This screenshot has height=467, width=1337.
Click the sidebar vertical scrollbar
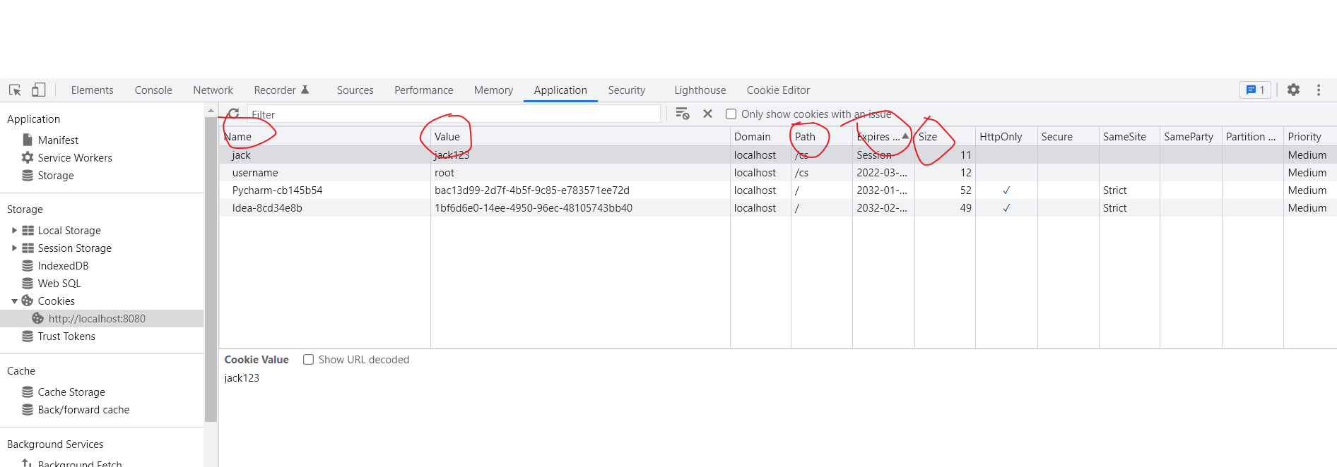pyautogui.click(x=211, y=269)
